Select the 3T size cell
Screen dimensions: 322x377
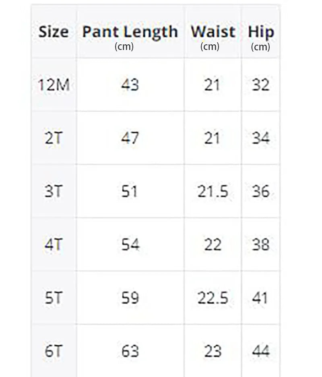coord(54,191)
